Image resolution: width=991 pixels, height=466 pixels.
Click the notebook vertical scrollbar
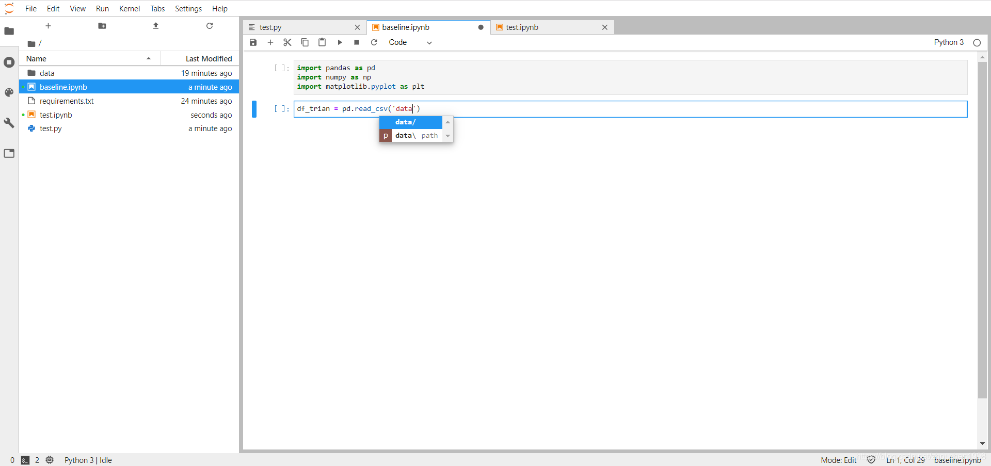(x=982, y=230)
